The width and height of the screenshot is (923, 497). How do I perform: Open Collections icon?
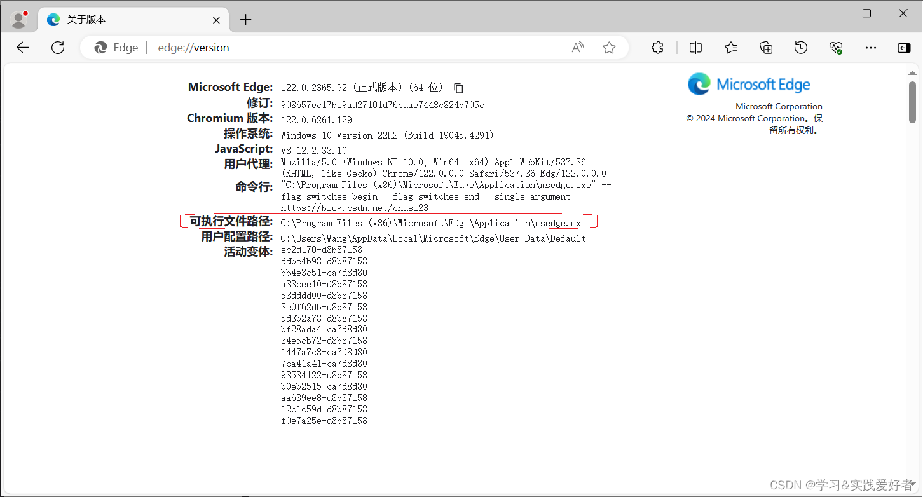pyautogui.click(x=766, y=48)
